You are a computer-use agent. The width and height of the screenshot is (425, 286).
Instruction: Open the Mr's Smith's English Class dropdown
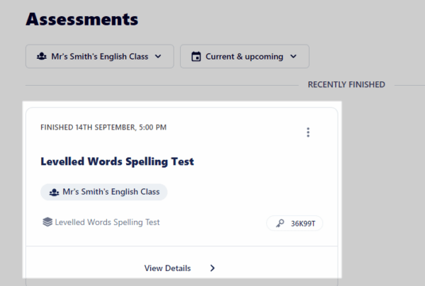click(100, 57)
